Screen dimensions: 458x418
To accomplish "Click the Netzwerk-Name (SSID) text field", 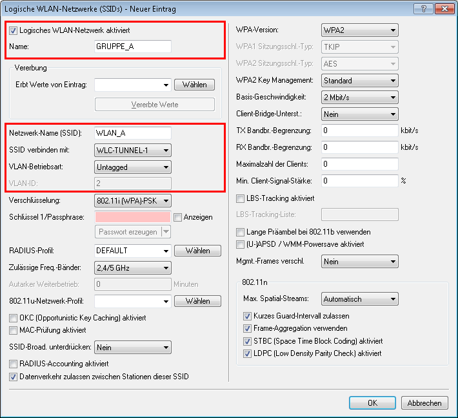I will click(x=132, y=133).
